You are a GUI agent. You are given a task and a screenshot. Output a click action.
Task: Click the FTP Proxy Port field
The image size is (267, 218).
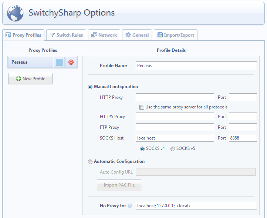coord(243,127)
